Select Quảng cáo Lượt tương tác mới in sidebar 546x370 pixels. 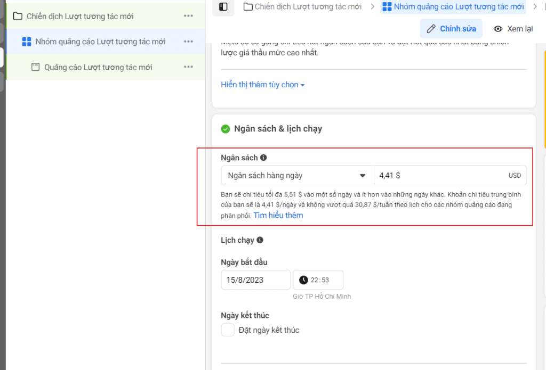(x=106, y=67)
